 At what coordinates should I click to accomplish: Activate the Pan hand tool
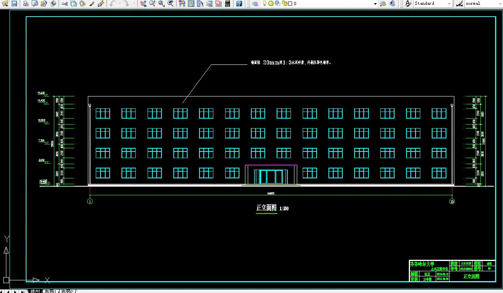[143, 4]
